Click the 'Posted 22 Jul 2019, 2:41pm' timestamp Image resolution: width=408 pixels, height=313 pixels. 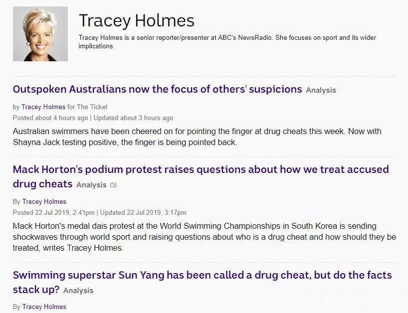[53, 212]
